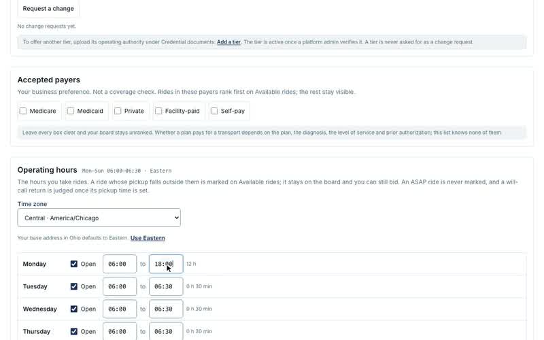The width and height of the screenshot is (544, 340).
Task: Click the Time zone label
Action: [32, 204]
